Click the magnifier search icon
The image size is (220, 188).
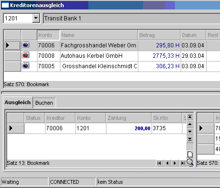[x=190, y=162]
